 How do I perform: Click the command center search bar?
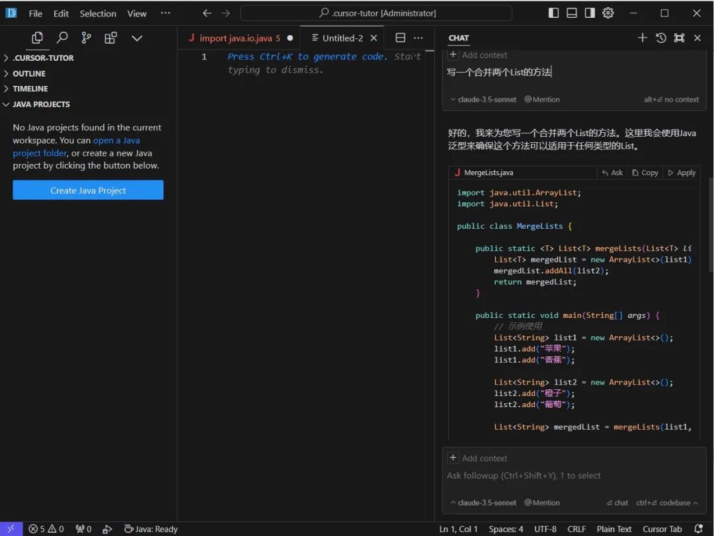(x=376, y=13)
